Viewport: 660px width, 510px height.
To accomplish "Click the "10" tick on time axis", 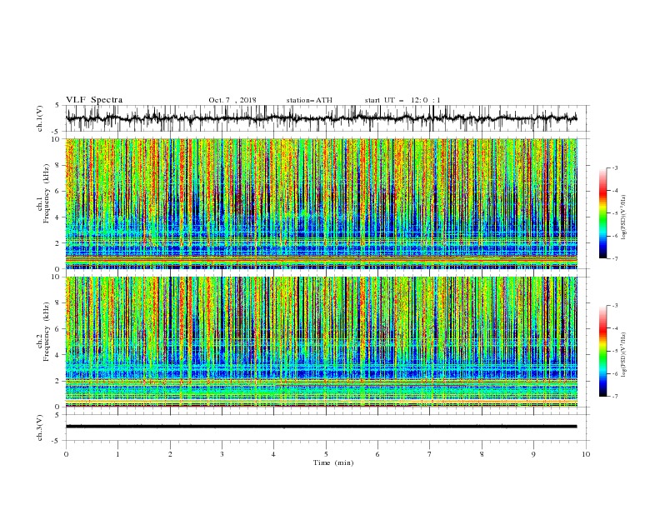I will [586, 454].
